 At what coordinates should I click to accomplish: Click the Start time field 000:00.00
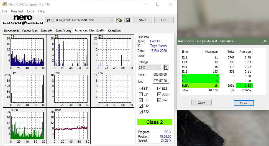161,75
